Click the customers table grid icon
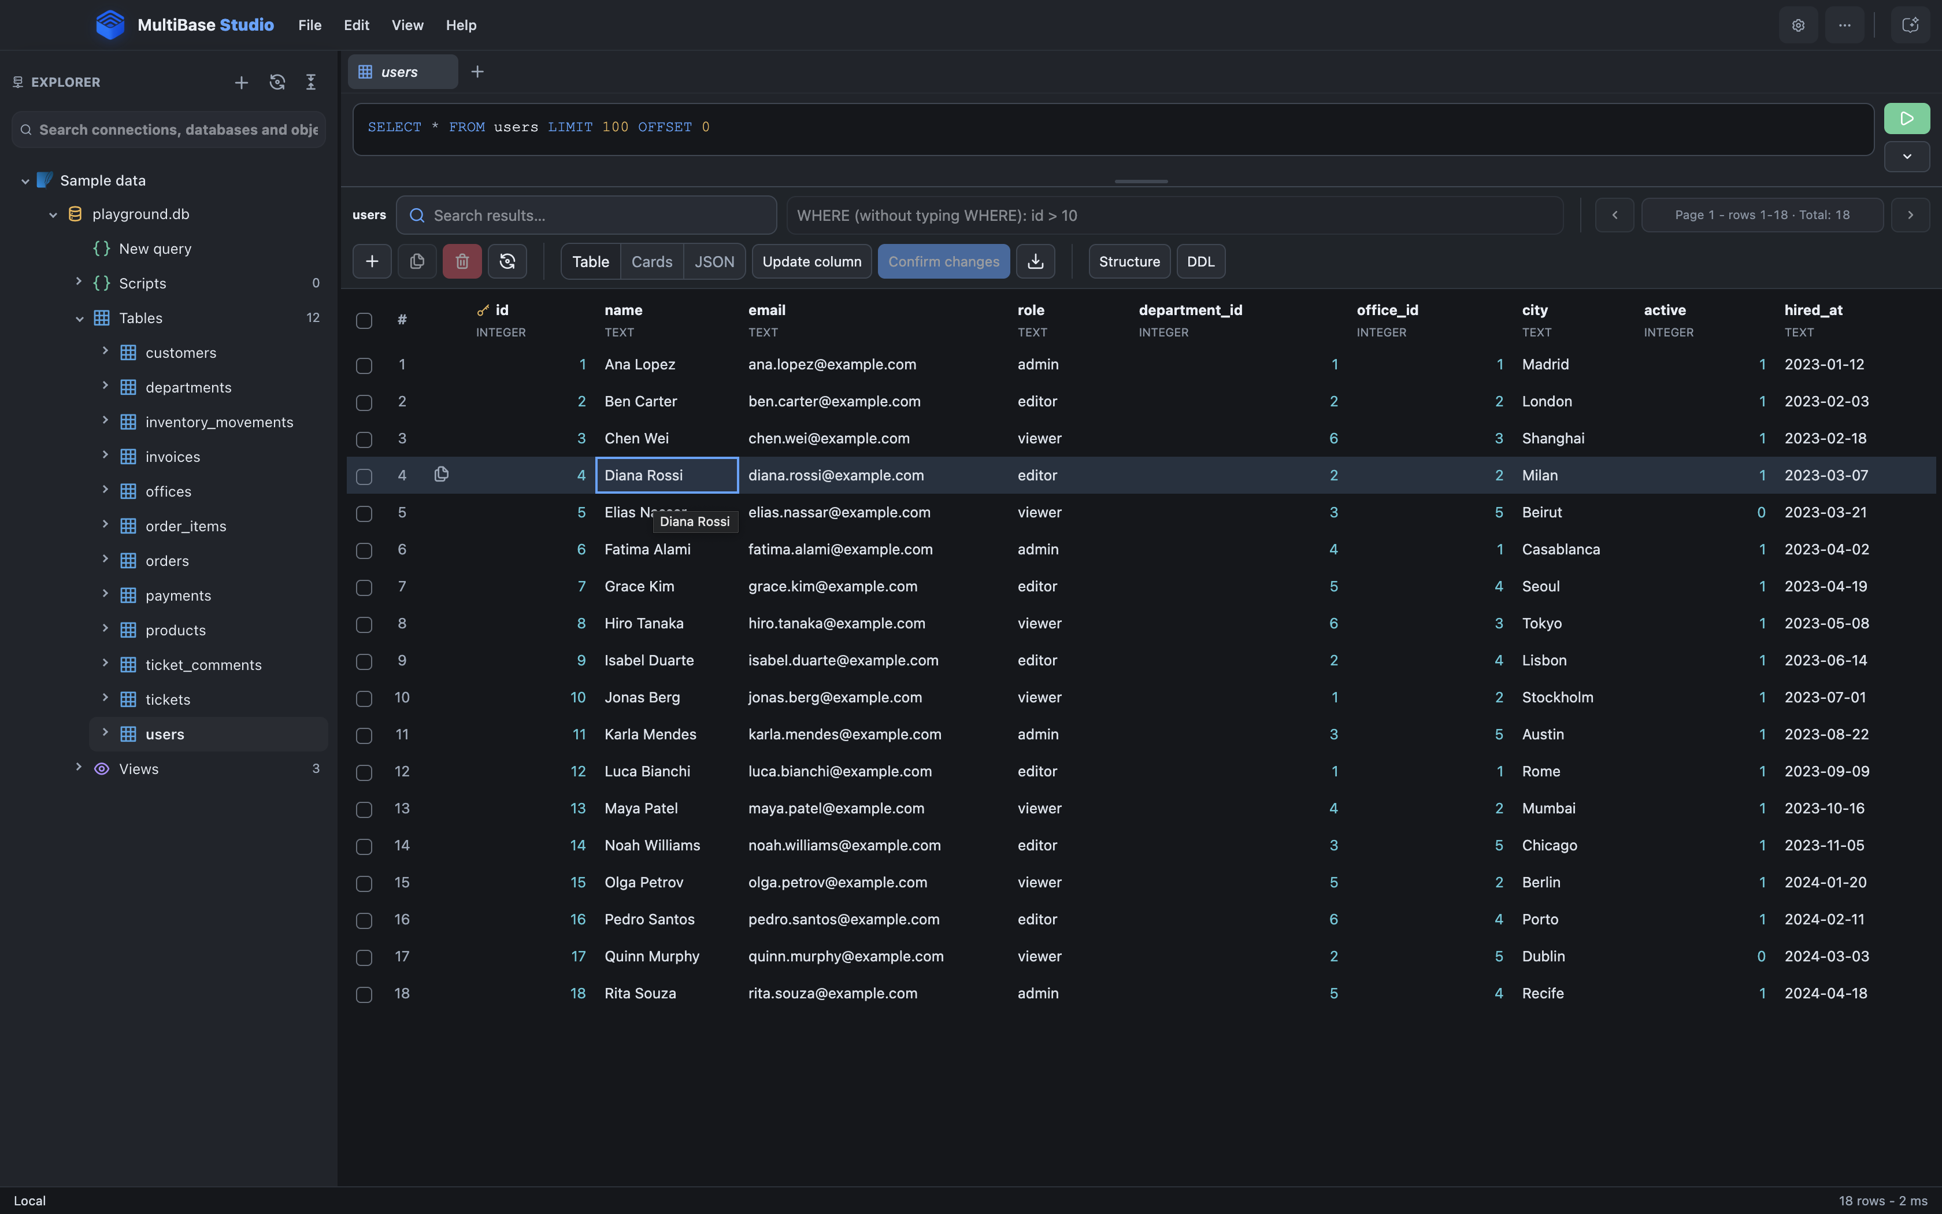 pyautogui.click(x=128, y=353)
